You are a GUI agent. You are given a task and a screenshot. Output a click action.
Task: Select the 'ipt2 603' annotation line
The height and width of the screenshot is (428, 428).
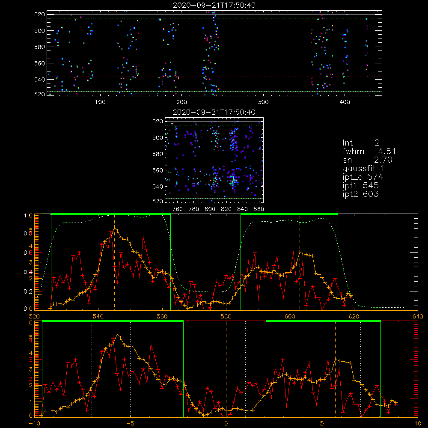(360, 194)
